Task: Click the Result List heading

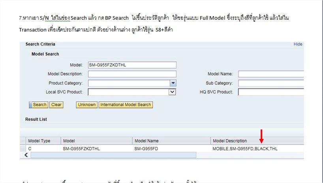Action: [x=36, y=120]
